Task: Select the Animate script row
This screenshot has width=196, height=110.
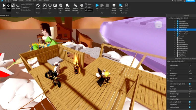Action: tap(181, 36)
